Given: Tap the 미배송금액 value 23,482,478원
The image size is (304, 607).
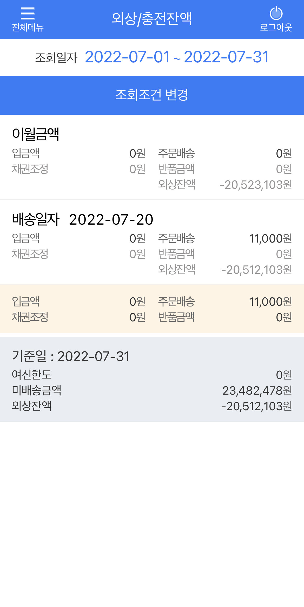Looking at the screenshot, I should point(257,390).
